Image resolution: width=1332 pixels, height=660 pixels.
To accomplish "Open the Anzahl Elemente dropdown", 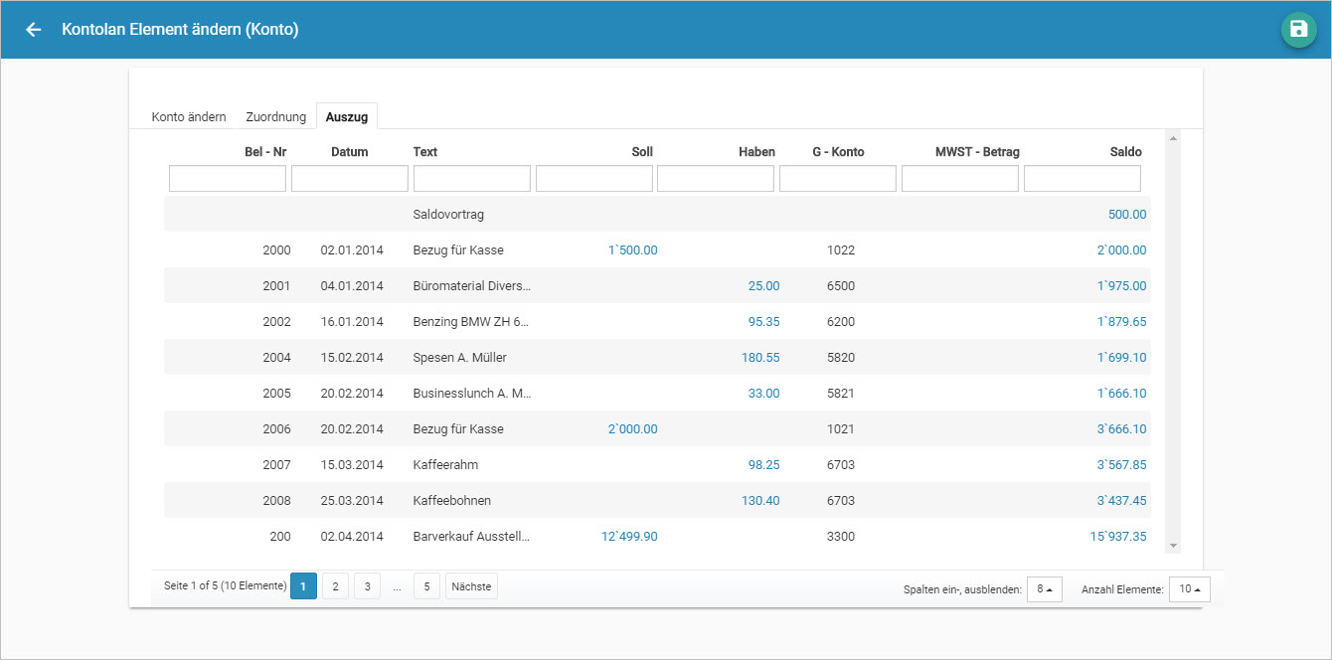I will coord(1189,589).
